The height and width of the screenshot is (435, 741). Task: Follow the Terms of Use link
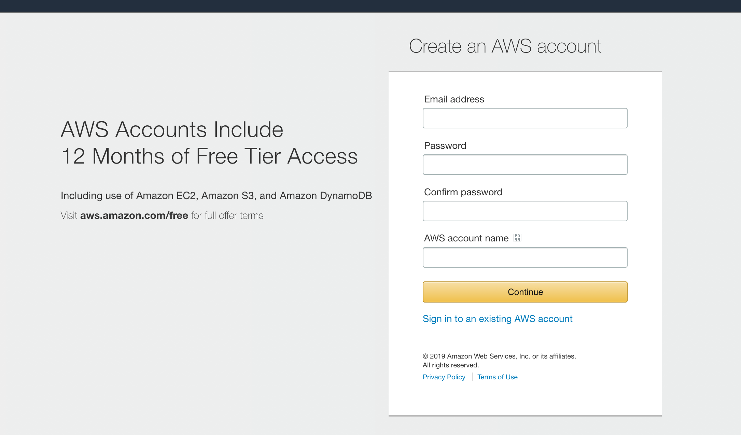[x=497, y=377]
